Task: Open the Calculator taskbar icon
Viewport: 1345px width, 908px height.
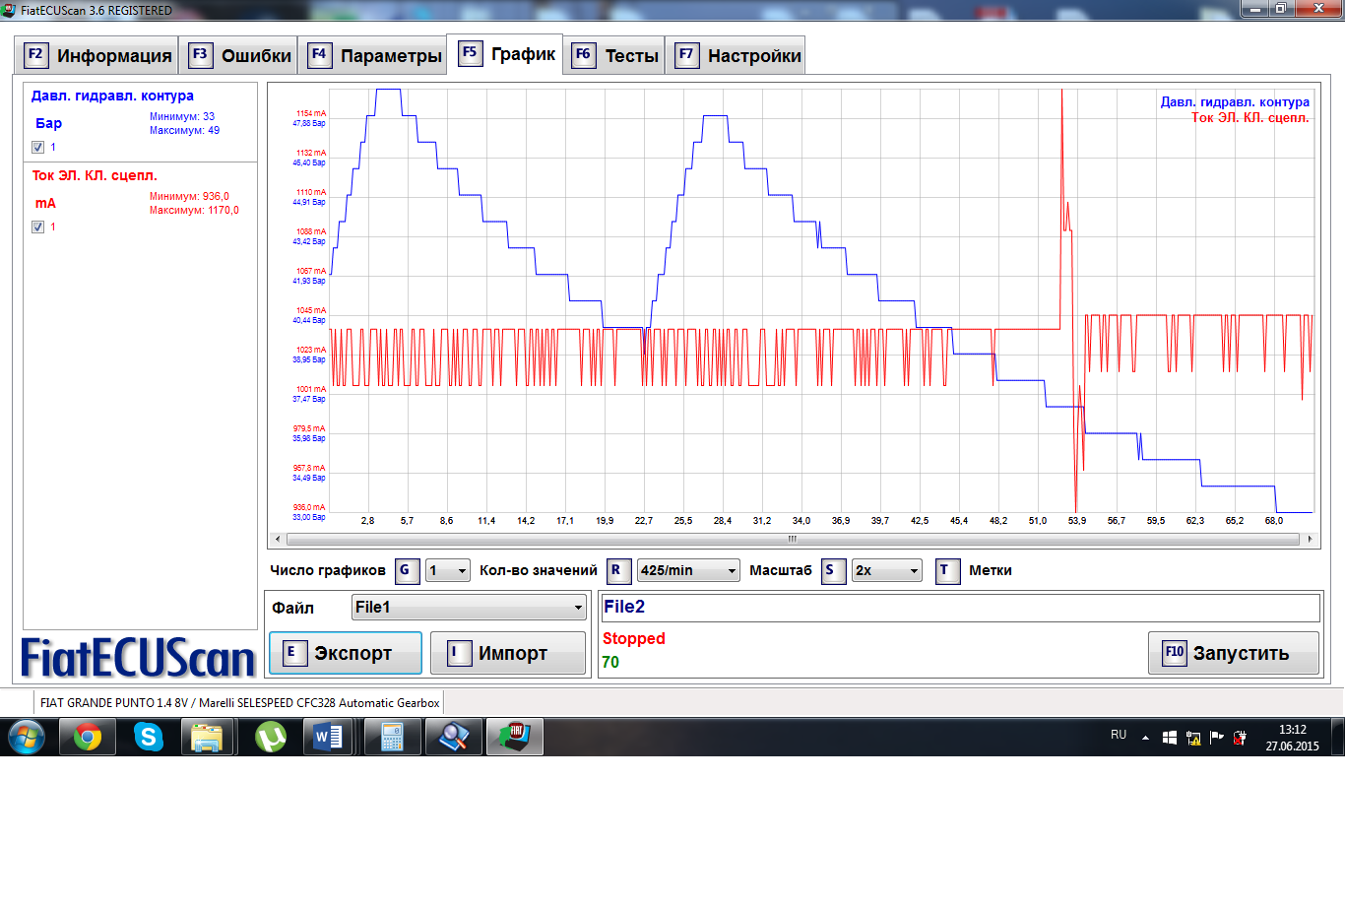Action: 392,737
